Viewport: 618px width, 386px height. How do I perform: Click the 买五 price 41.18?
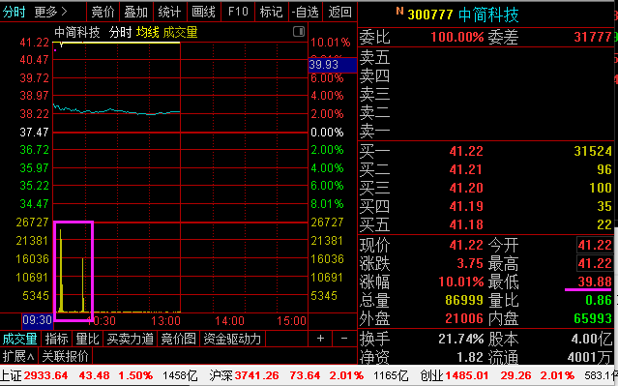(466, 224)
